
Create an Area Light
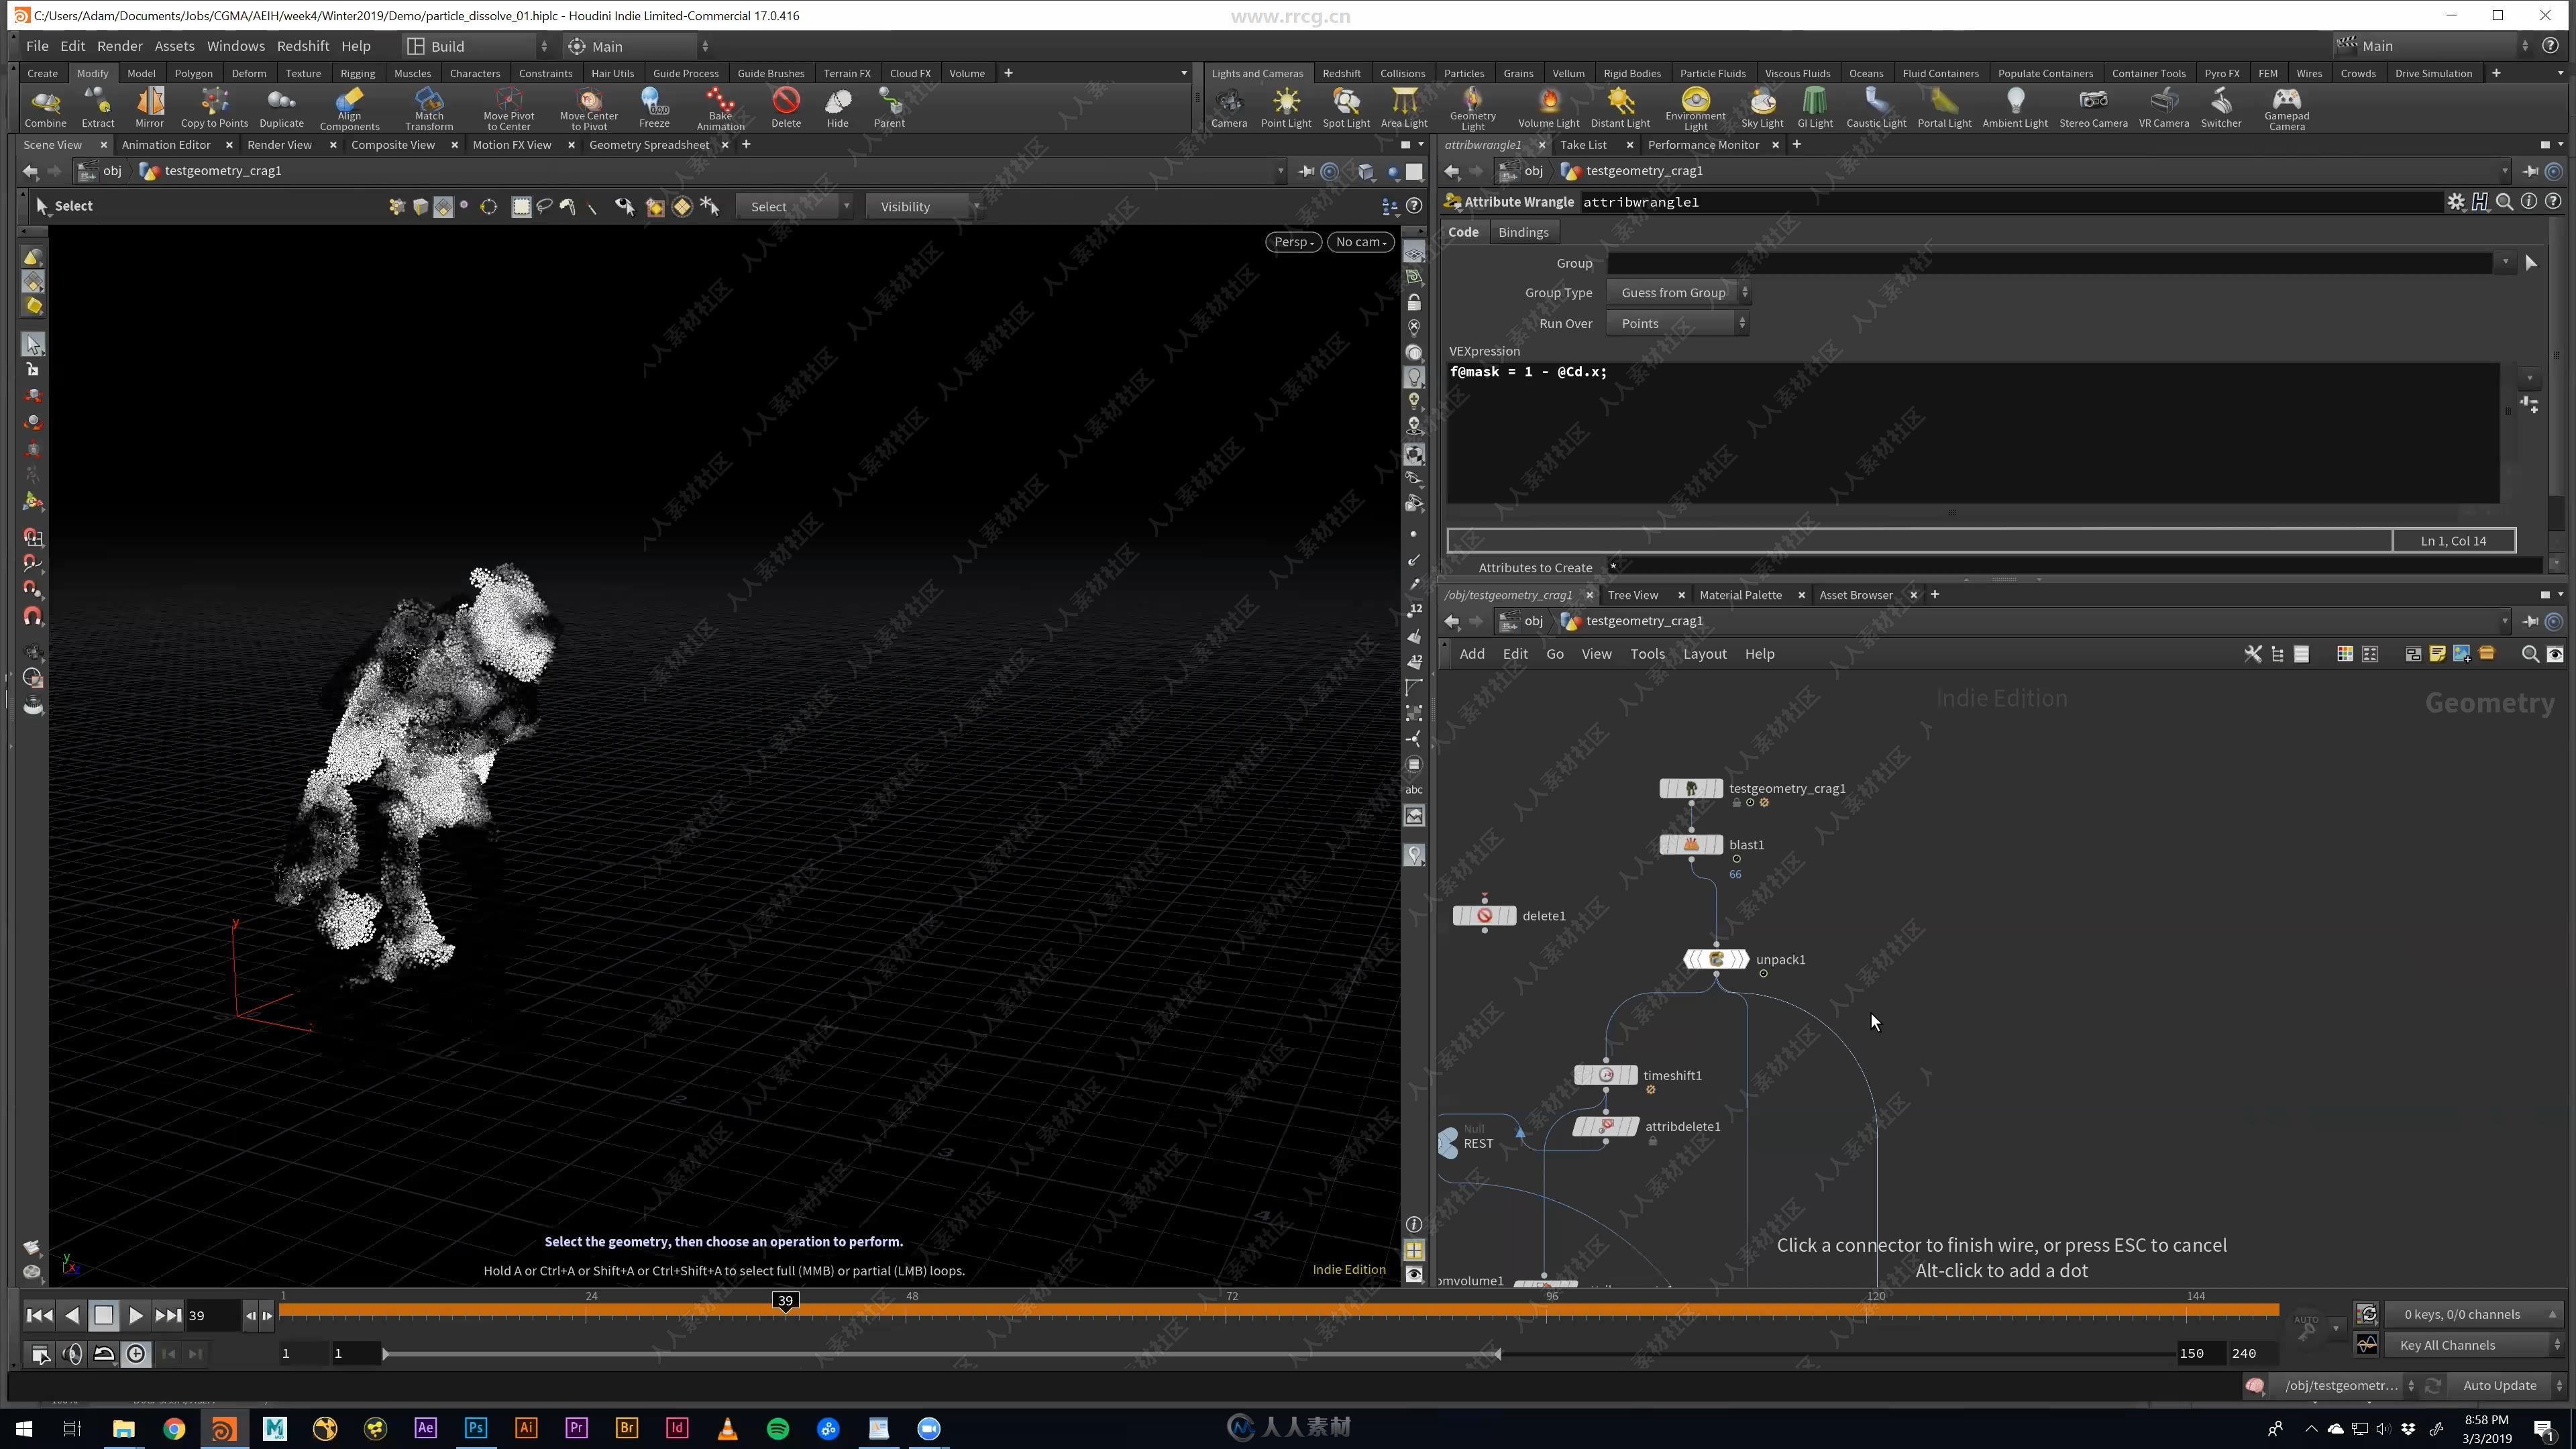click(x=1404, y=108)
